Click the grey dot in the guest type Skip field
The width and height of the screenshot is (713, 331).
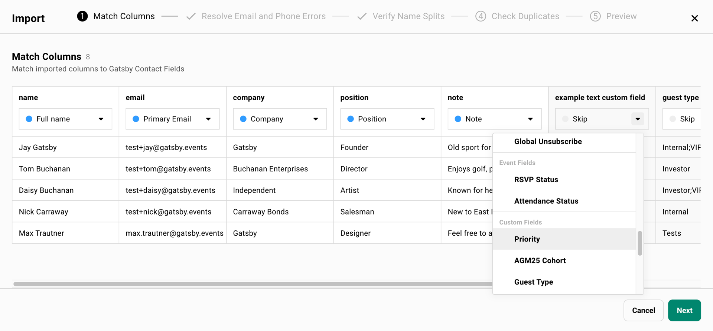click(673, 119)
